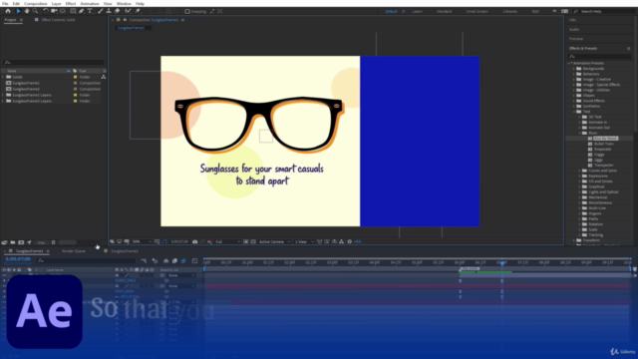Take a snapshot with camera icon
Image resolution: width=638 pixels, height=359 pixels.
pyautogui.click(x=195, y=241)
